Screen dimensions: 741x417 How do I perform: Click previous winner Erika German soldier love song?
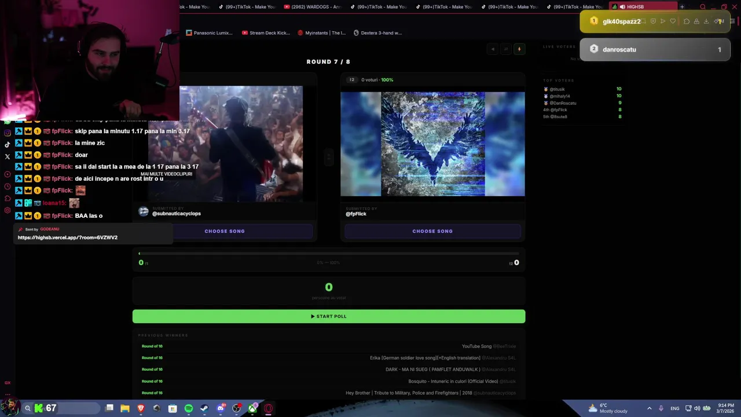click(425, 358)
